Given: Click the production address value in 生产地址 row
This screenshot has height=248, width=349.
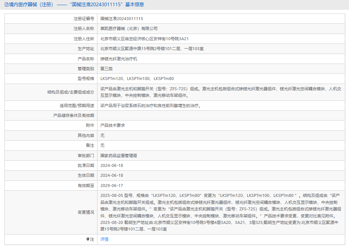Looking at the screenshot, I should tap(152, 49).
